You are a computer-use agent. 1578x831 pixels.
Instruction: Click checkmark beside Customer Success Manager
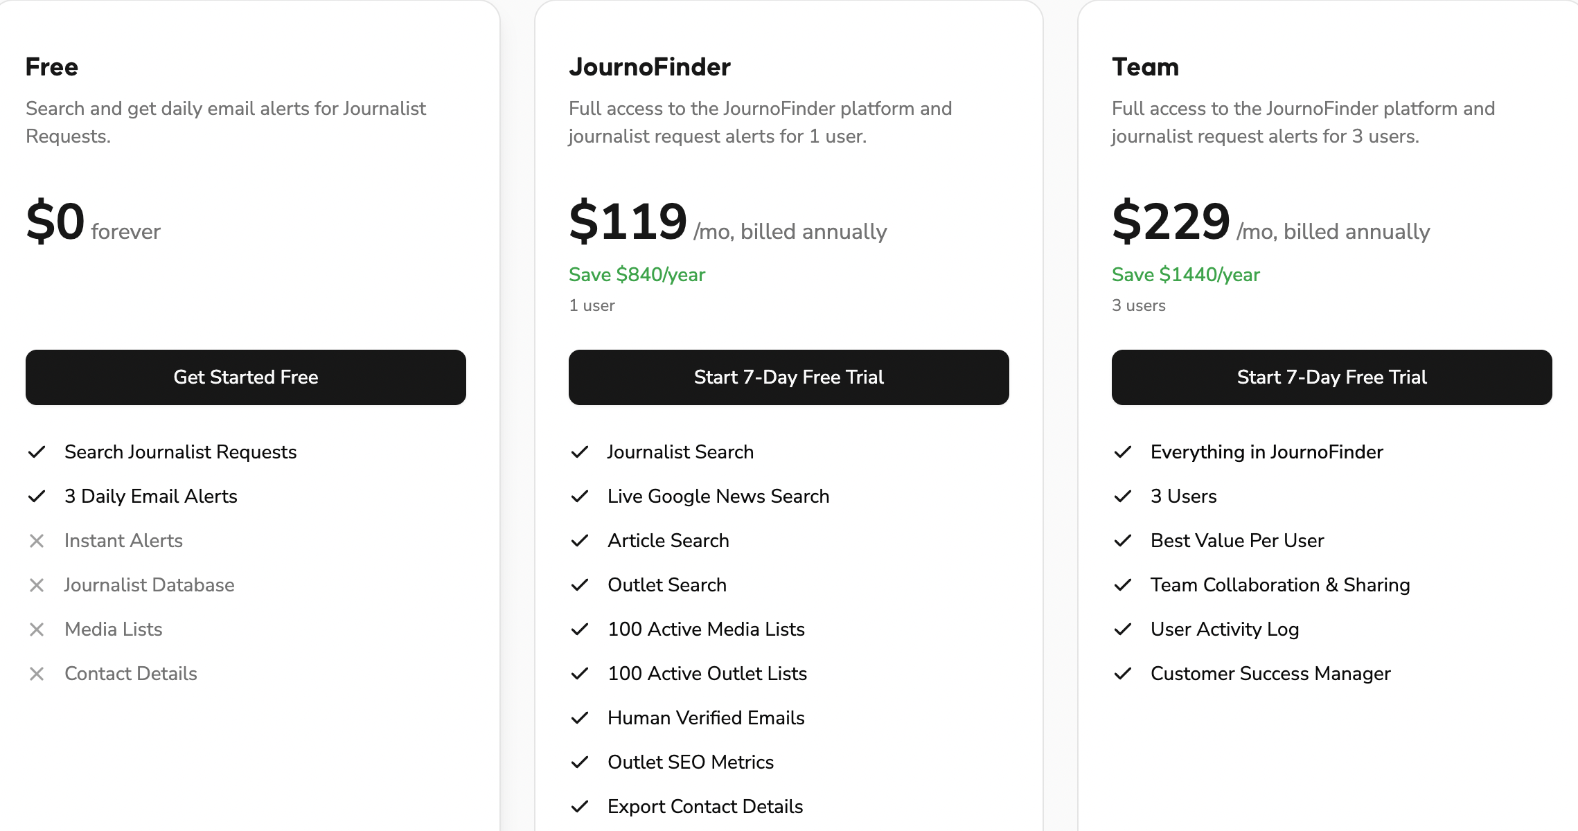(x=1123, y=674)
